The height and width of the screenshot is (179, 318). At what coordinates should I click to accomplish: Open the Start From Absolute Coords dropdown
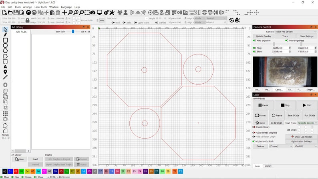coord(307,123)
